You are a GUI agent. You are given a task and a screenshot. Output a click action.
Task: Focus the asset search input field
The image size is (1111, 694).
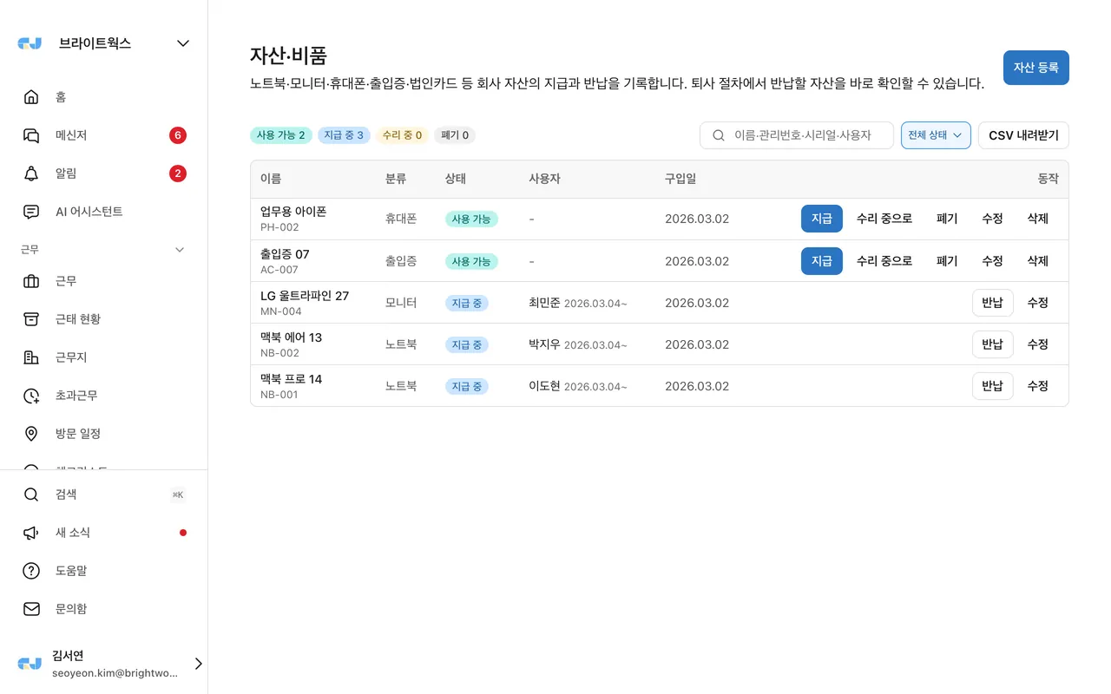[797, 135]
